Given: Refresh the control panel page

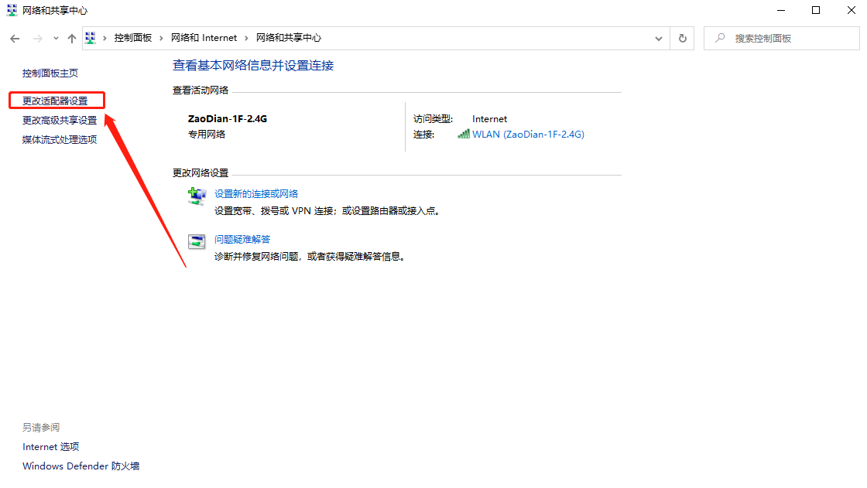Looking at the screenshot, I should click(682, 38).
